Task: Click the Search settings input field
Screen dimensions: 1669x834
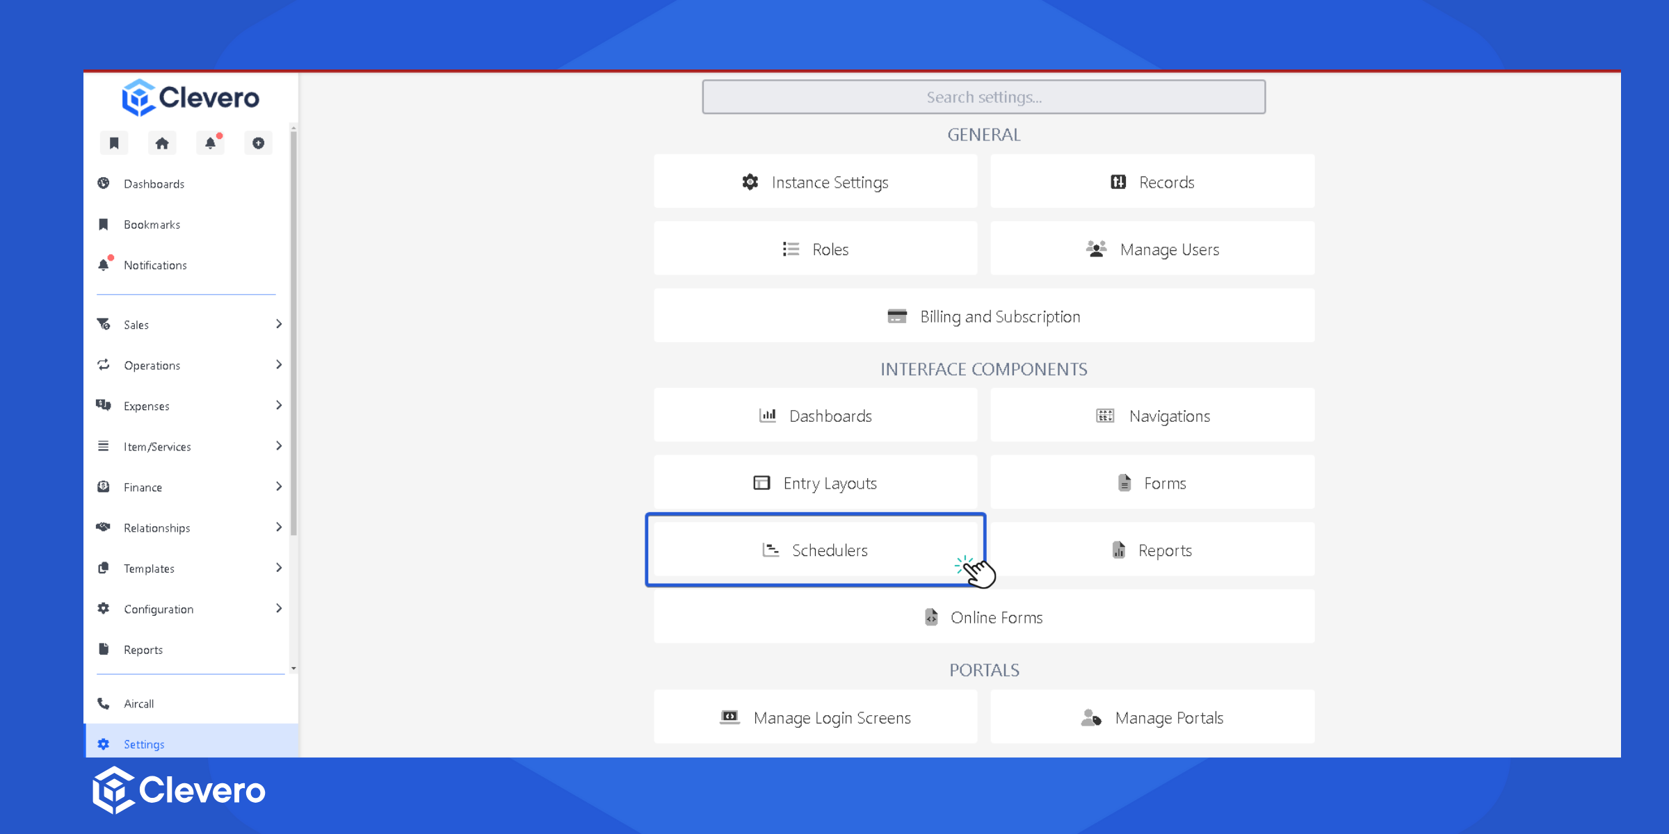Action: tap(983, 97)
